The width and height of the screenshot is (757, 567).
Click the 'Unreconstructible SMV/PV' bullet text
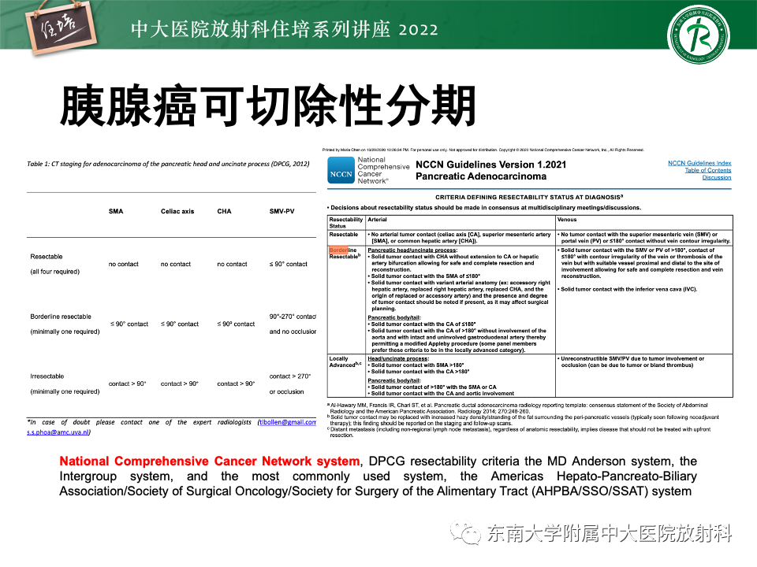tap(632, 362)
